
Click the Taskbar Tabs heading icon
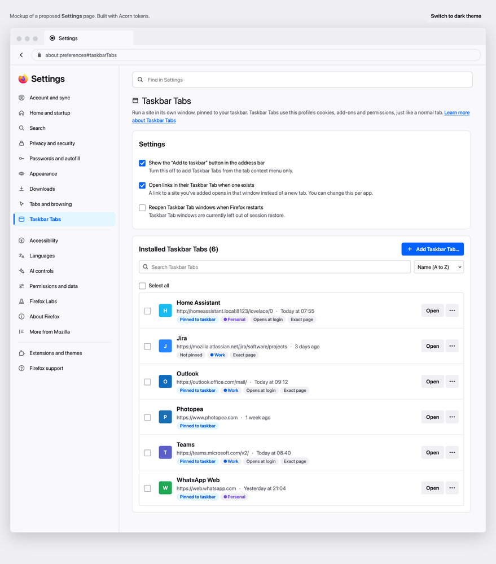[x=135, y=100]
